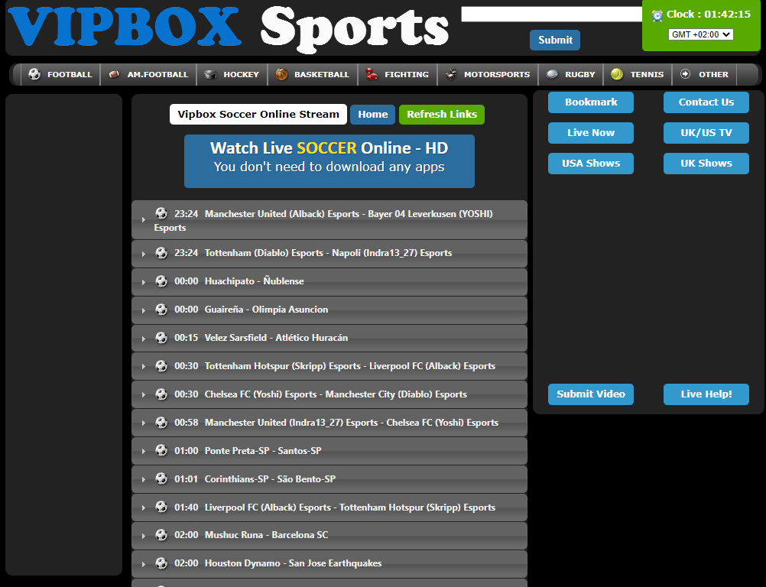This screenshot has height=587, width=766.
Task: Expand the Mushuc Runa - Barcelona SC arrow
Action: (x=143, y=537)
